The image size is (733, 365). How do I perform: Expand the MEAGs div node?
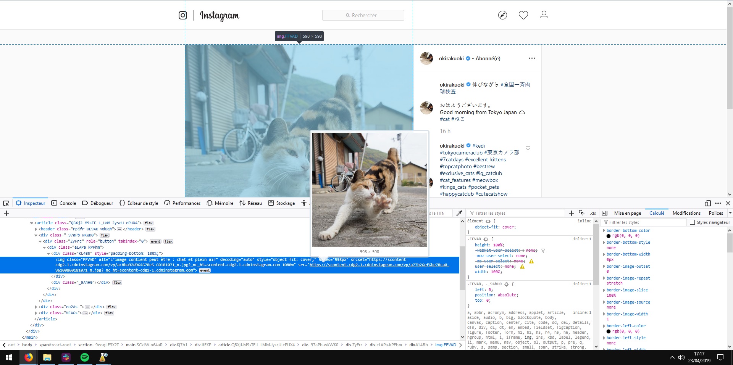click(x=36, y=313)
